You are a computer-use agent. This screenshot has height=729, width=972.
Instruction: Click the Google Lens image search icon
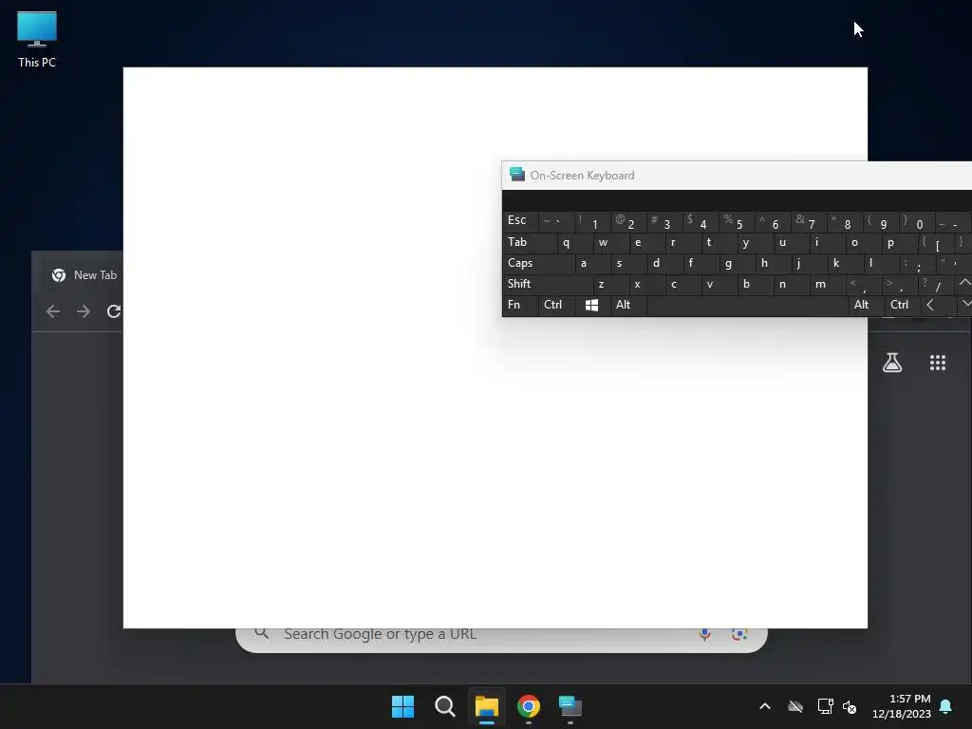(738, 634)
